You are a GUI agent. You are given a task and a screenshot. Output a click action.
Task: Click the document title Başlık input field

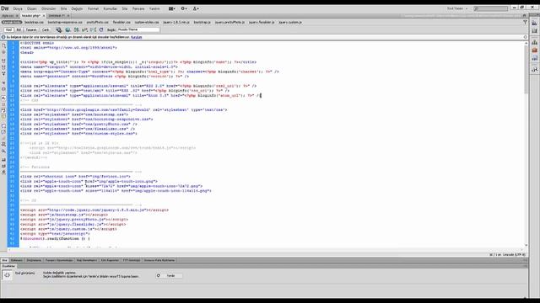click(138, 30)
